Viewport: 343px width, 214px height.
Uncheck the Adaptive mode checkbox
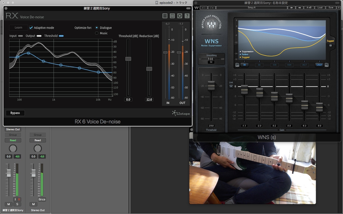tap(31, 27)
